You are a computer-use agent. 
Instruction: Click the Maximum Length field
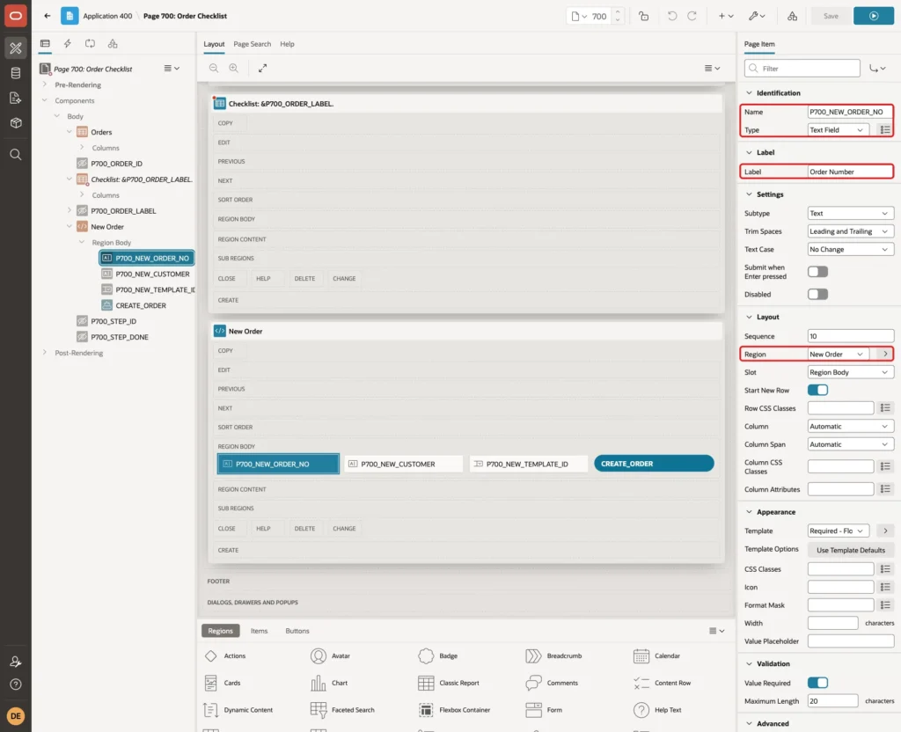click(832, 701)
